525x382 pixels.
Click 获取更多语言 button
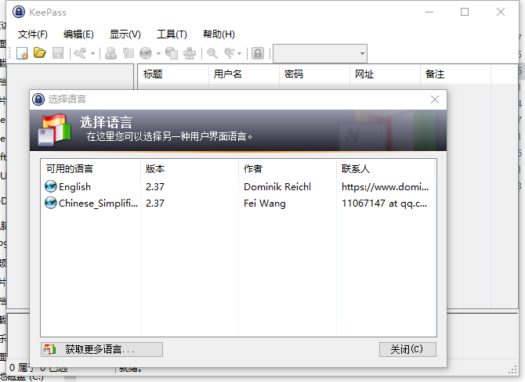(102, 350)
